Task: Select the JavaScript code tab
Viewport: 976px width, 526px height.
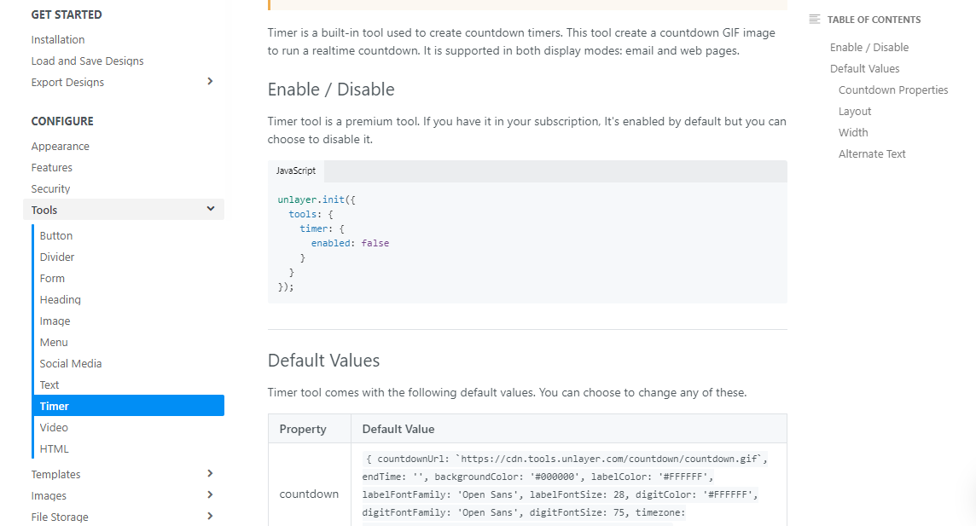Action: 296,171
